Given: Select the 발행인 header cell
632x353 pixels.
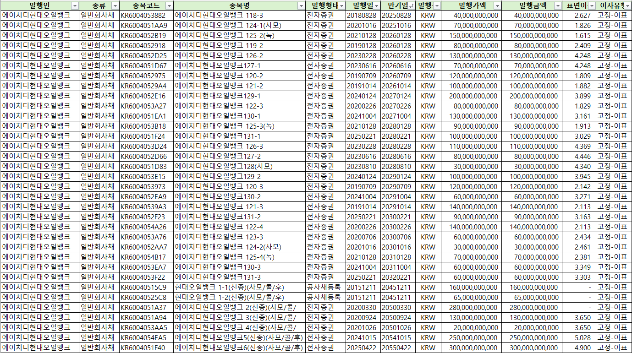Looking at the screenshot, I should point(40,5).
